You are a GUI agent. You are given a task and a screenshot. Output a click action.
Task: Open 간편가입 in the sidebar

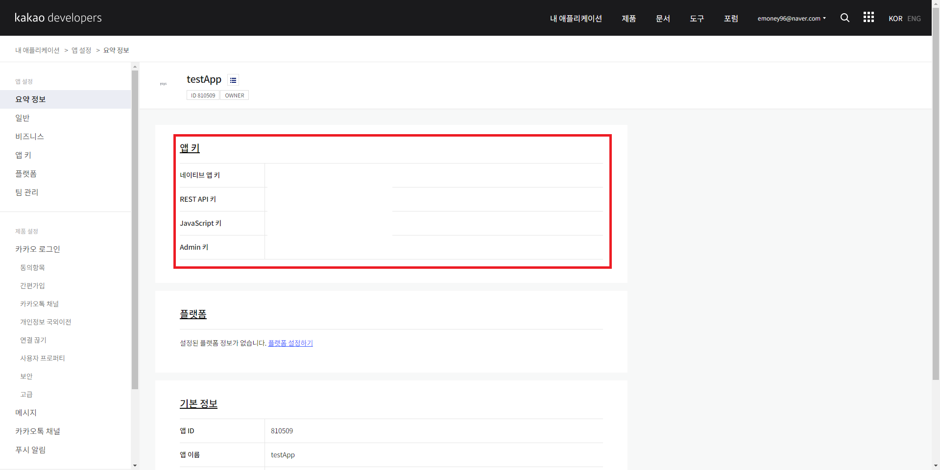tap(32, 286)
